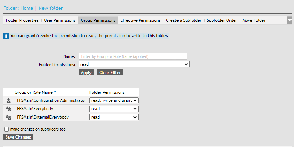Open the Folder Permissions filter dropdown

pos(134,65)
